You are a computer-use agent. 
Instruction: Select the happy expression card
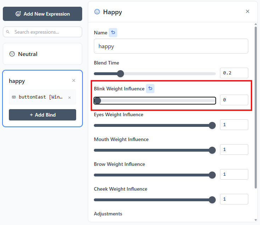pyautogui.click(x=35, y=81)
